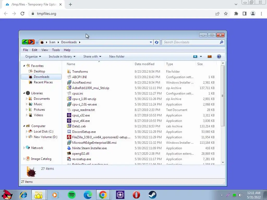Open the Organize dropdown
The height and width of the screenshot is (200, 267).
coord(33,57)
